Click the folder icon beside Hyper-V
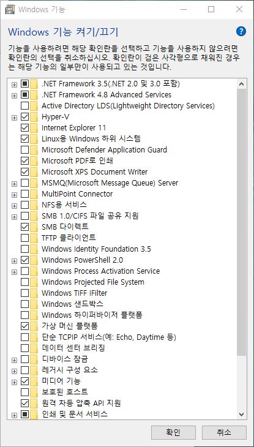Screen dimensions: 254x447 [34, 117]
